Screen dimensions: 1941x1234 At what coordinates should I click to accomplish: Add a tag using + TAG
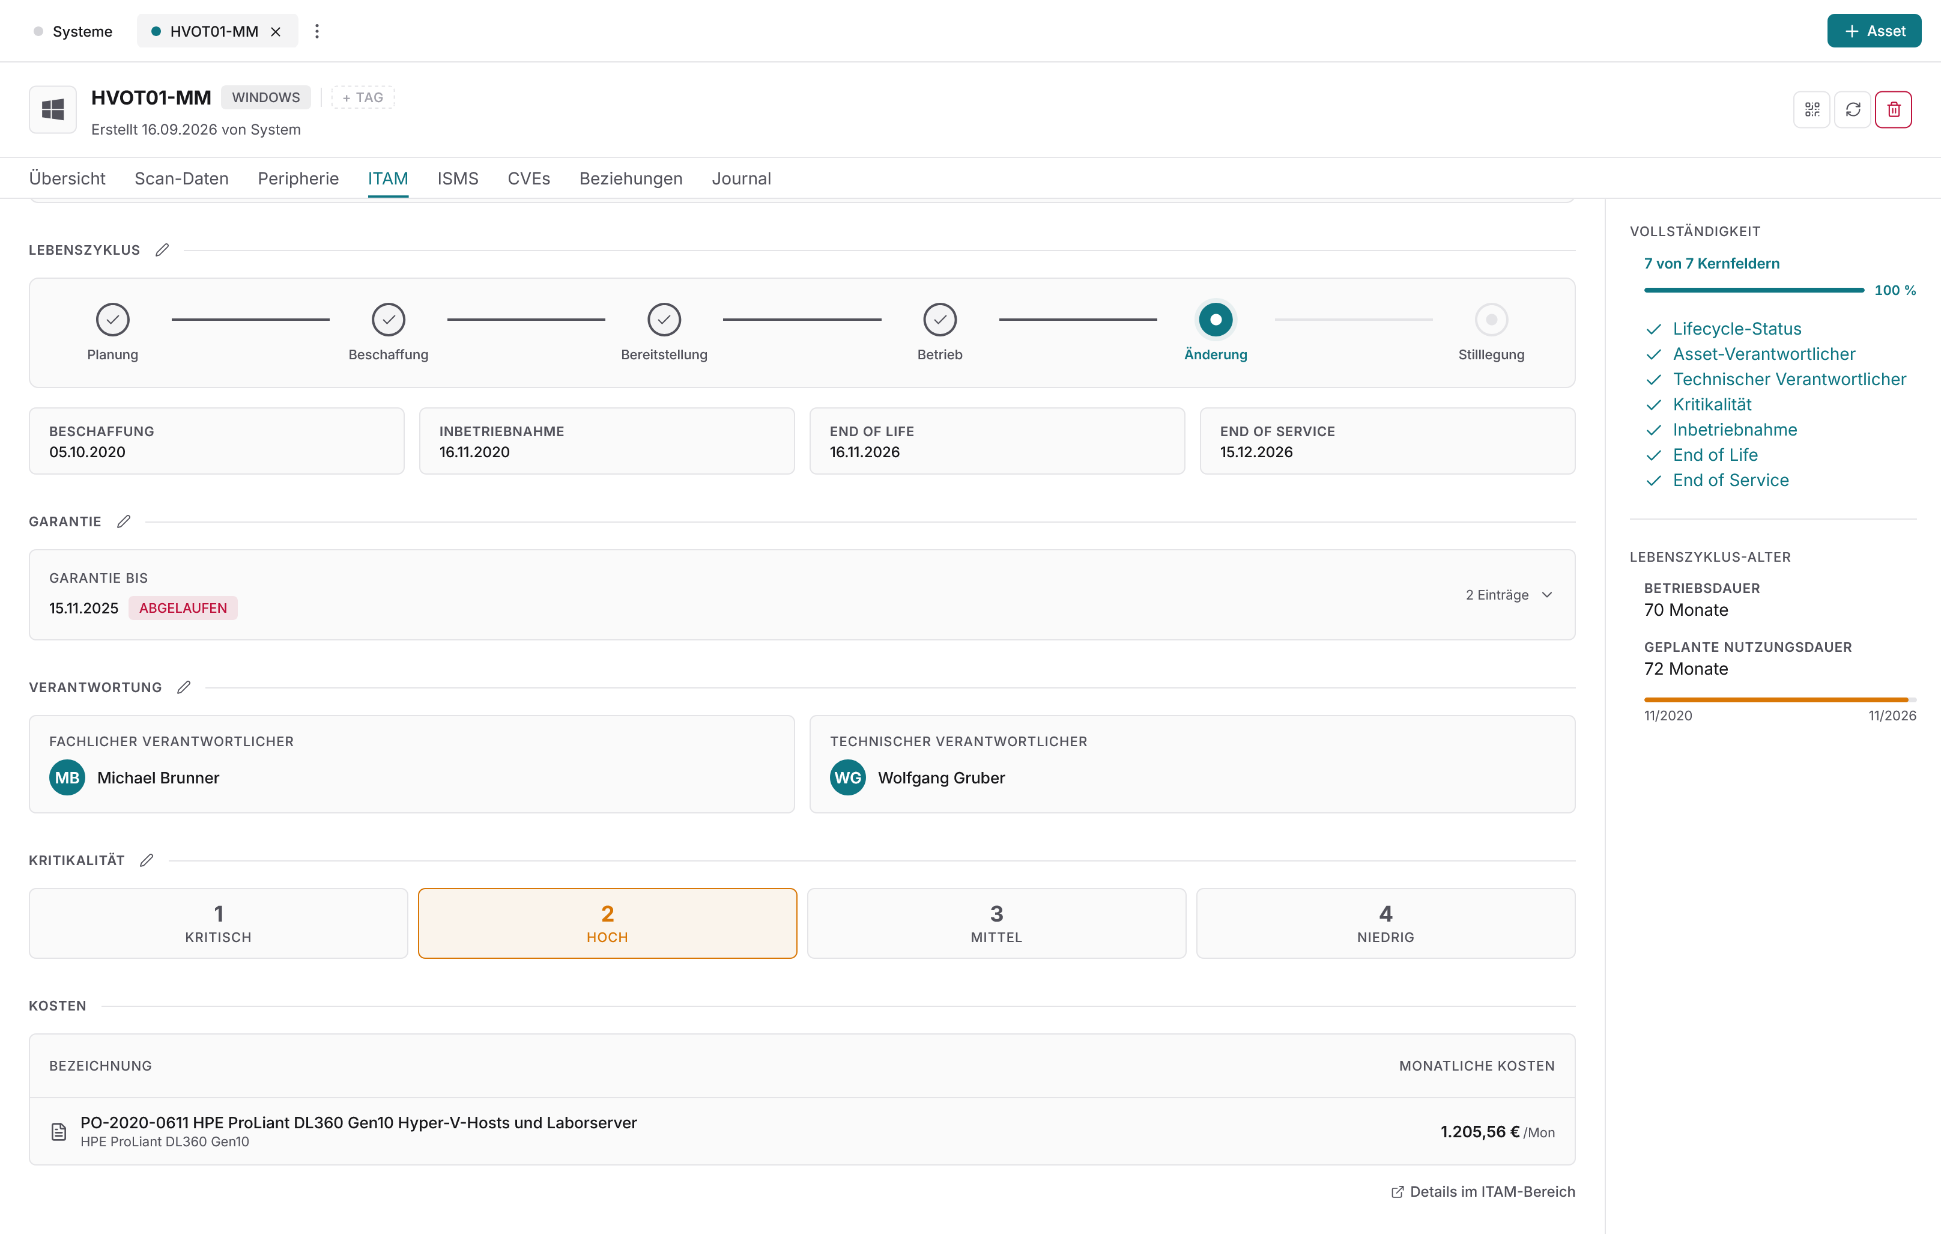coord(363,97)
